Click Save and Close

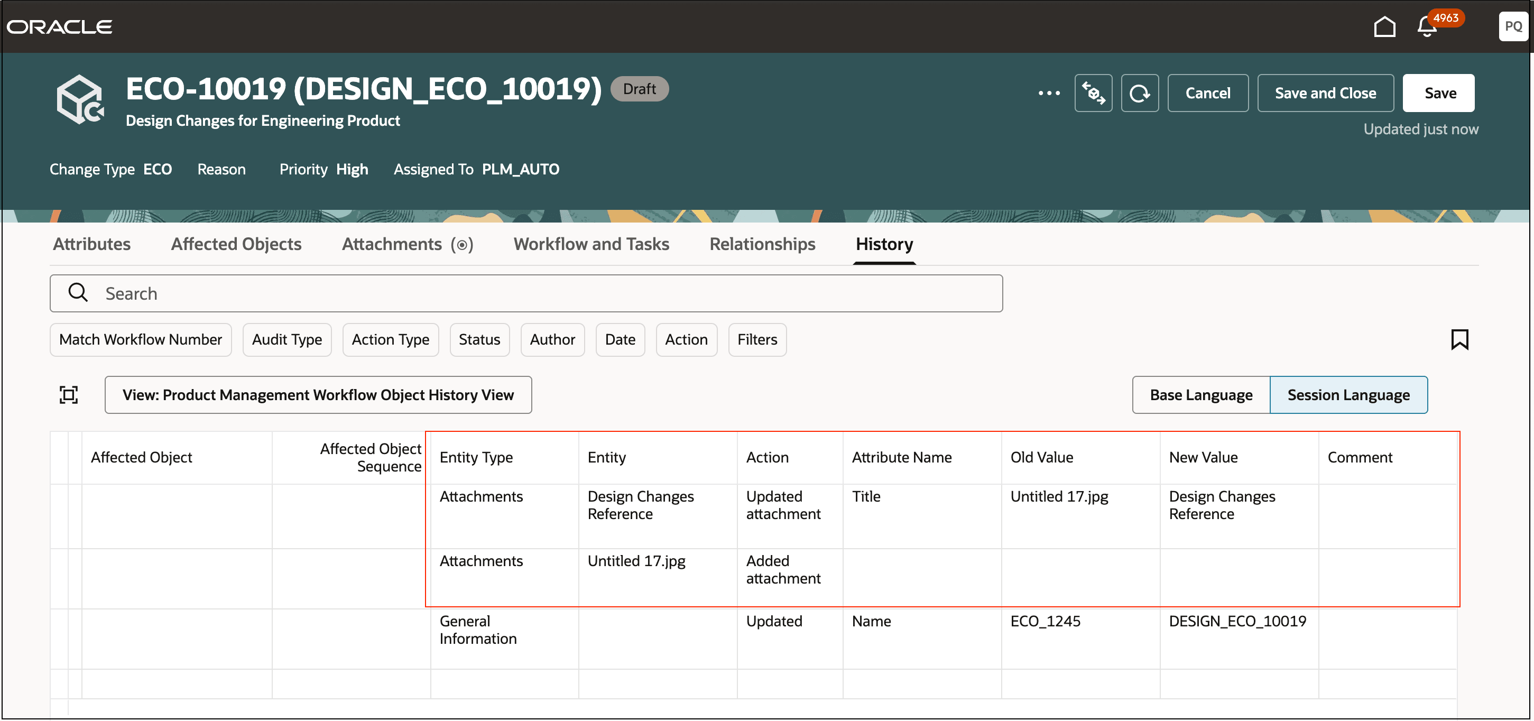point(1325,93)
